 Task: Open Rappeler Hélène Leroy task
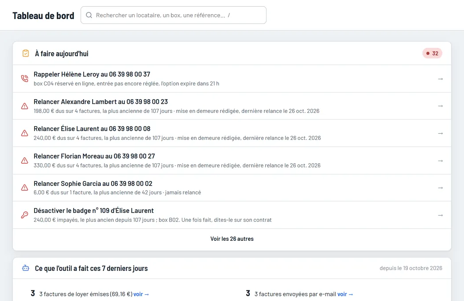[232, 79]
